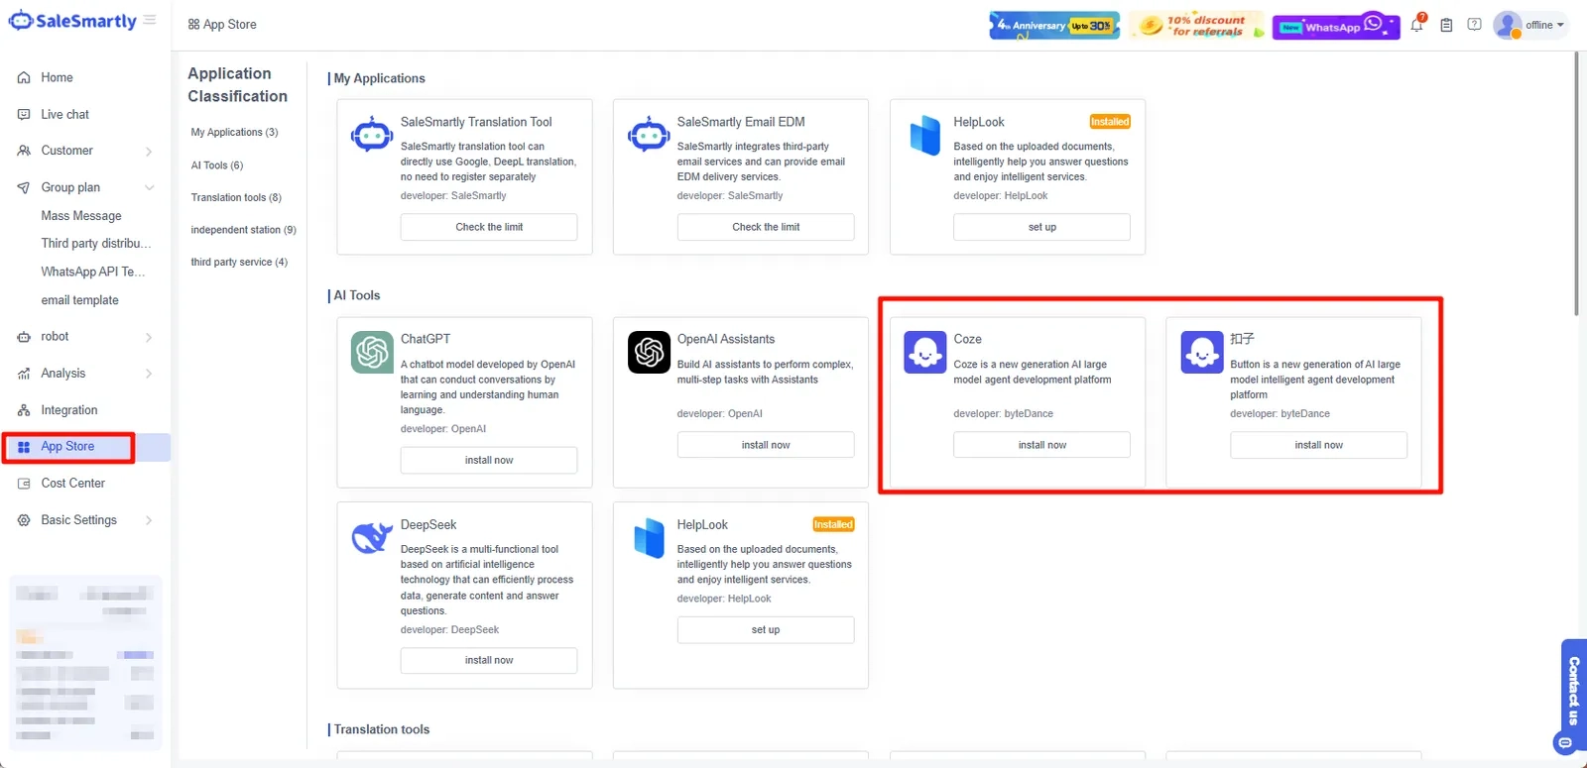1587x768 pixels.
Task: Open the Live chat menu item
Action: pos(64,115)
